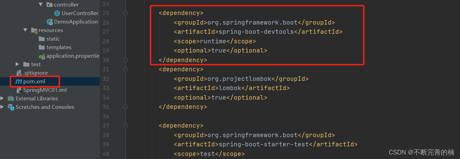Select pom.xml in project tree

click(x=34, y=82)
